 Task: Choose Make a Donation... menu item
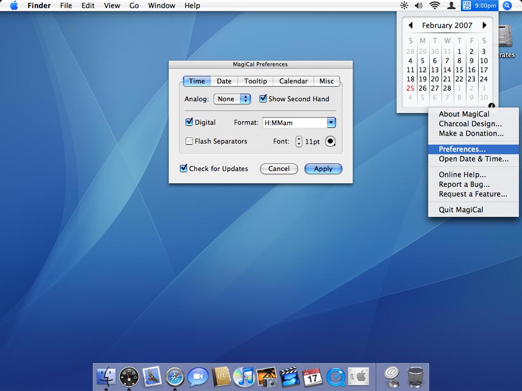pyautogui.click(x=474, y=133)
